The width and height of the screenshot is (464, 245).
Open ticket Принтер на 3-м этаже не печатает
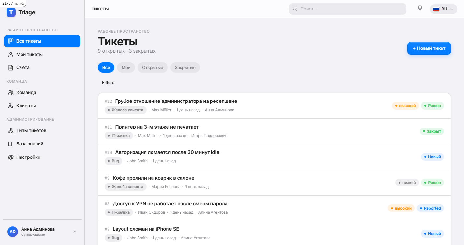coord(274,131)
